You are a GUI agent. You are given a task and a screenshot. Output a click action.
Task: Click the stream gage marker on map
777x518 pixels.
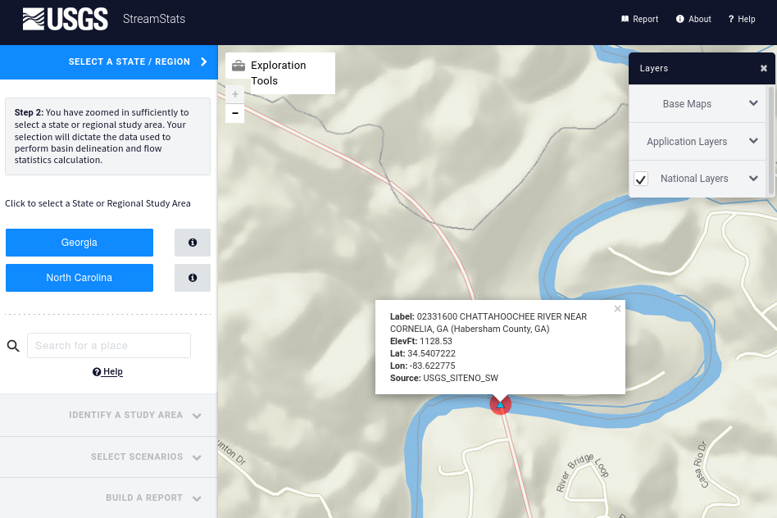click(x=500, y=404)
